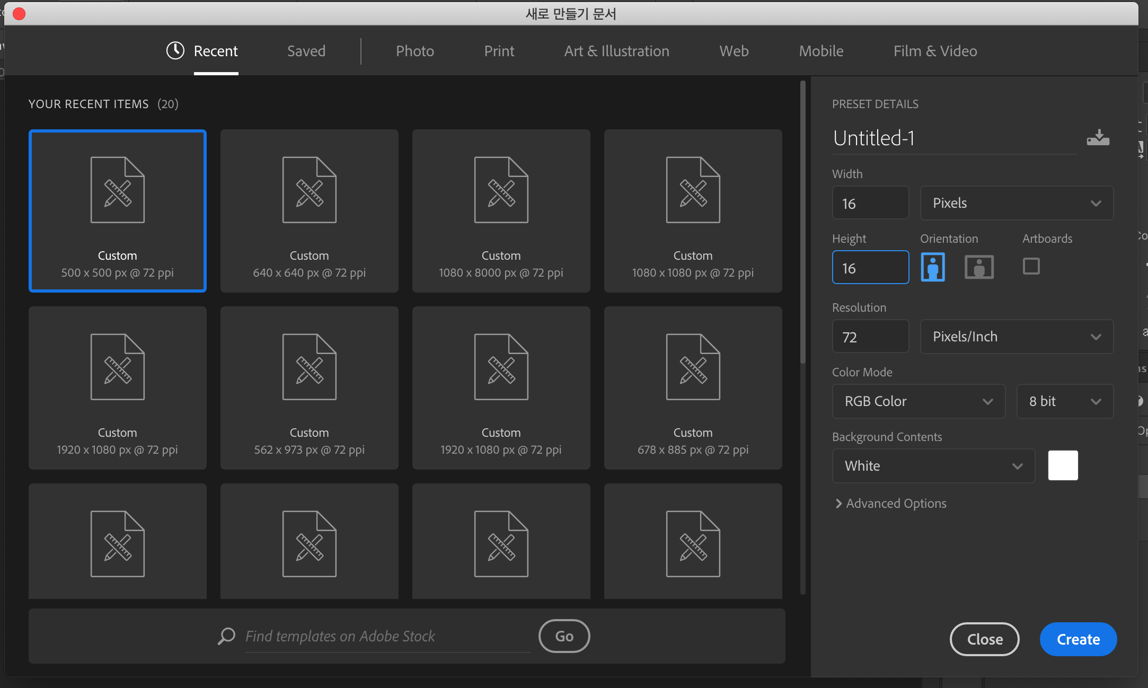This screenshot has width=1148, height=688.
Task: Click the magnifier icon in Adobe Stock search
Action: (x=227, y=636)
